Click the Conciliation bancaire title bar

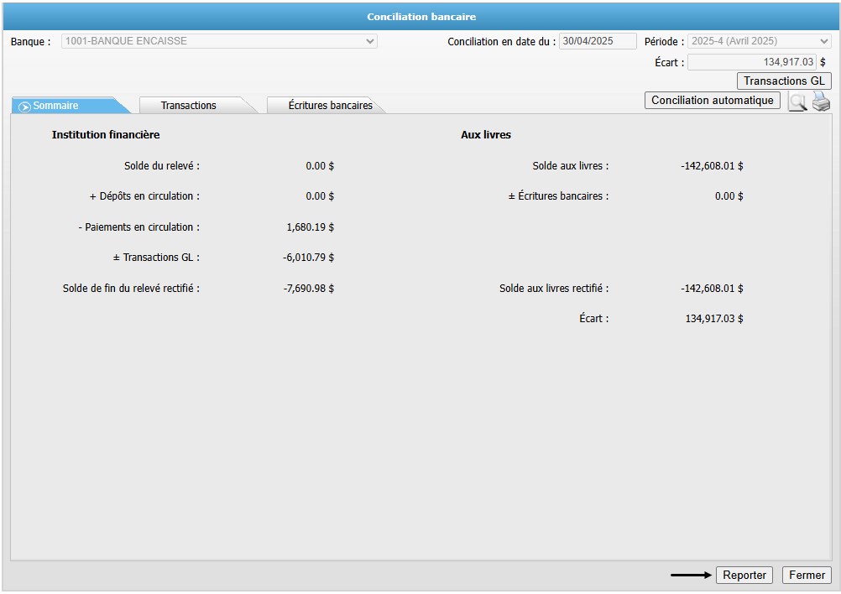coord(420,17)
